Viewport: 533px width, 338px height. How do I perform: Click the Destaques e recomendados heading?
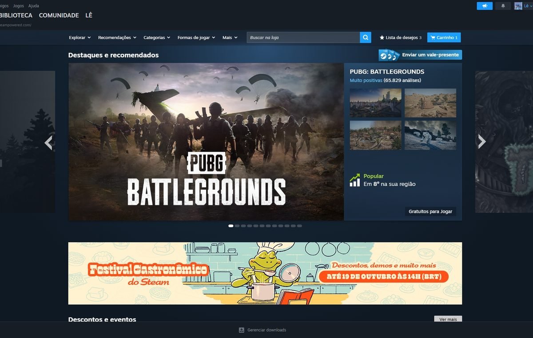[x=113, y=55]
